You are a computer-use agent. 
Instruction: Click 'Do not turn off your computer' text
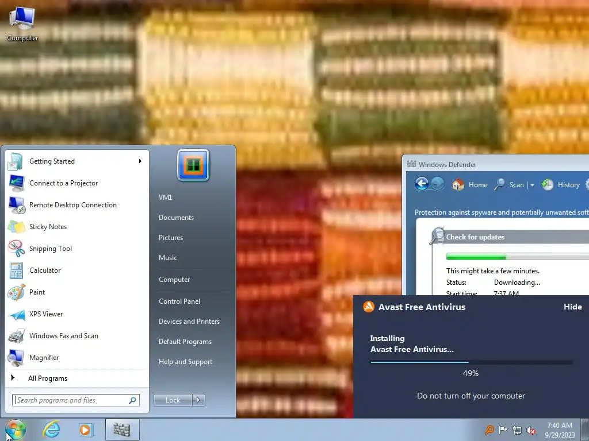[x=471, y=396]
